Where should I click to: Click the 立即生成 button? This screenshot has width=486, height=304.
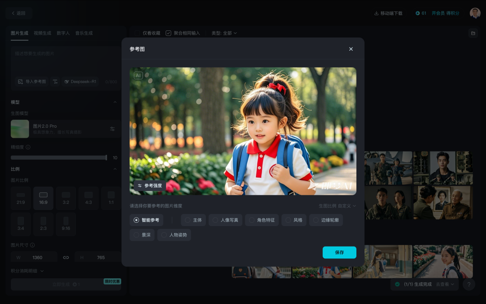pos(65,285)
